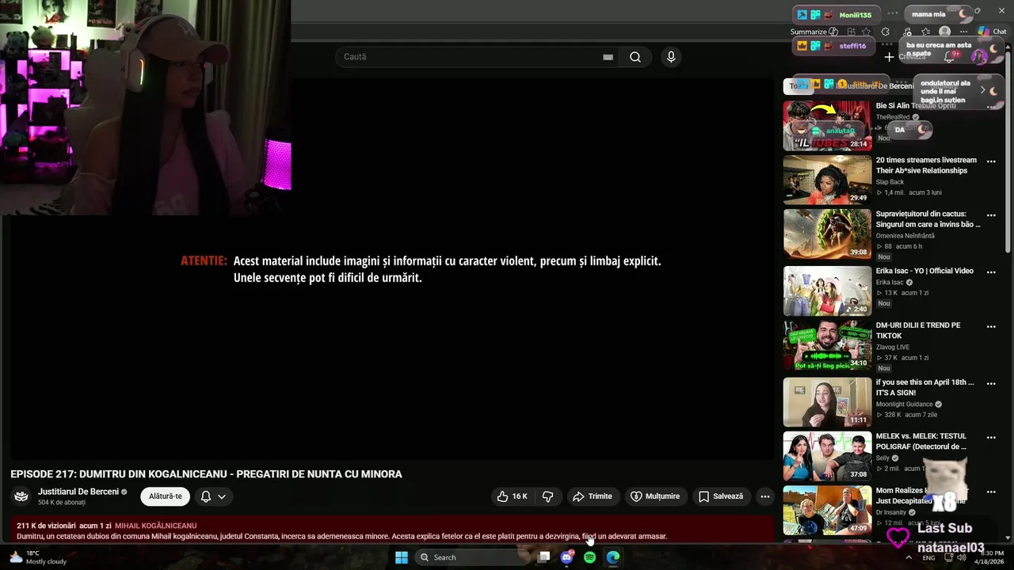
Task: Click subscriber count '504 K de abonați'
Action: click(62, 503)
